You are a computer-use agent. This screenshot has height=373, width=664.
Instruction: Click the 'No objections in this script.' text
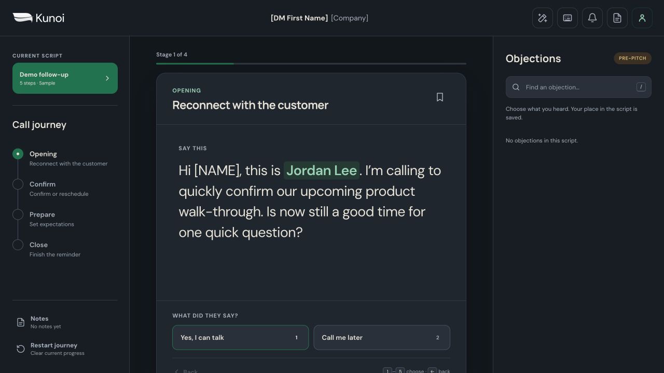point(542,140)
